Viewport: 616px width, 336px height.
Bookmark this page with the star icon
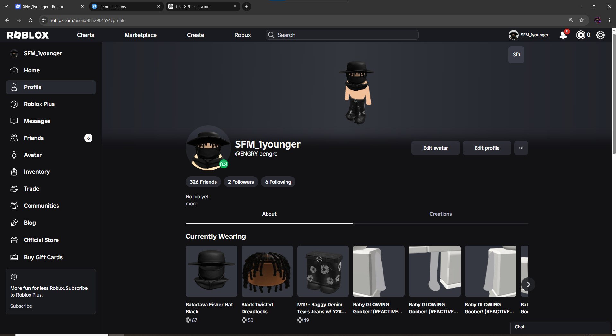582,20
